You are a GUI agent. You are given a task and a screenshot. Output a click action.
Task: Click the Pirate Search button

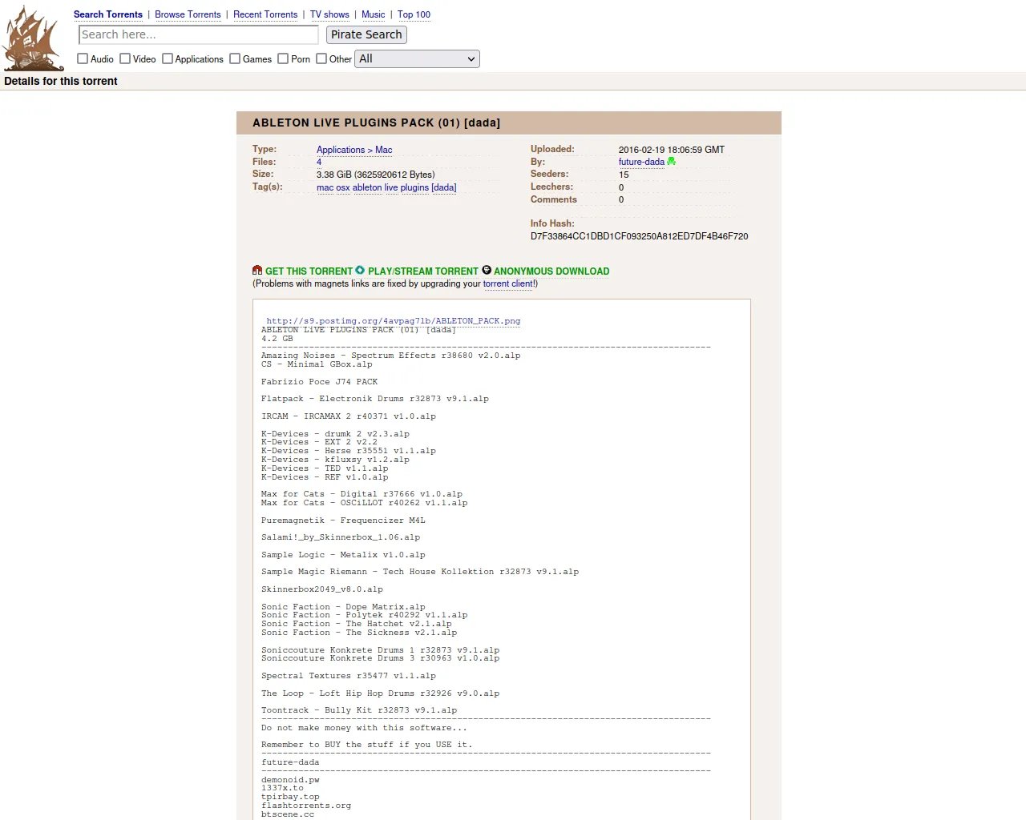(x=366, y=34)
